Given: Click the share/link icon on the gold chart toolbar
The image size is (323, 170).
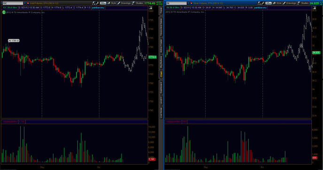Looking at the screenshot, I should pyautogui.click(x=94, y=3).
